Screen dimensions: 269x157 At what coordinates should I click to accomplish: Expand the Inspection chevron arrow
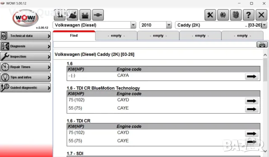[x=49, y=57]
